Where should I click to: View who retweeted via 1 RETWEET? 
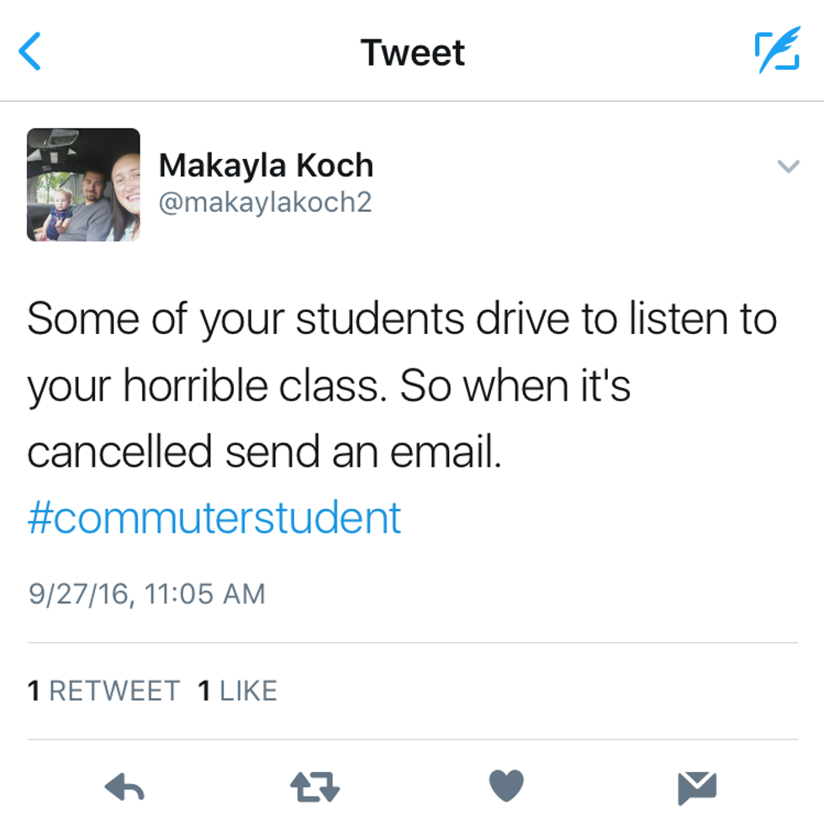tap(103, 691)
